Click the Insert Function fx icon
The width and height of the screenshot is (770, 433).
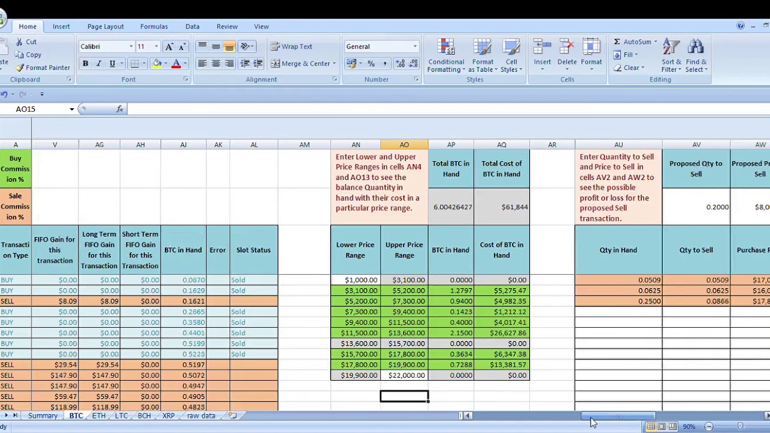[120, 109]
